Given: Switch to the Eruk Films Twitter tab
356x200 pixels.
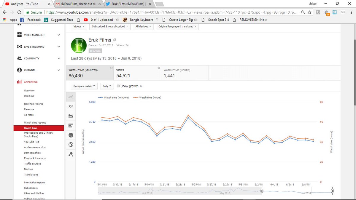Looking at the screenshot, I should (x=129, y=4).
